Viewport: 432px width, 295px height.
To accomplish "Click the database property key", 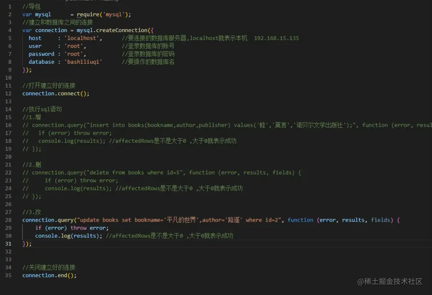I will point(41,62).
